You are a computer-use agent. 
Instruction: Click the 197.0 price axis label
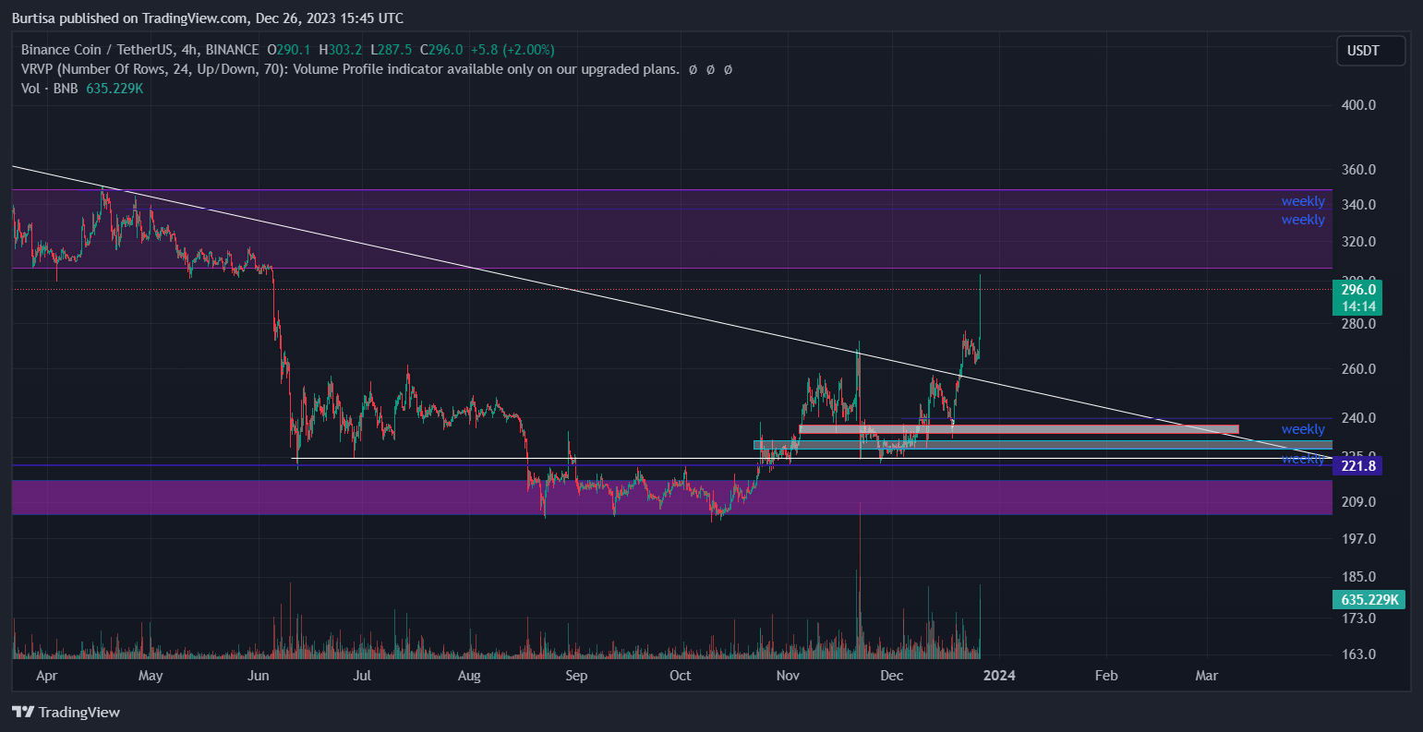coord(1358,539)
